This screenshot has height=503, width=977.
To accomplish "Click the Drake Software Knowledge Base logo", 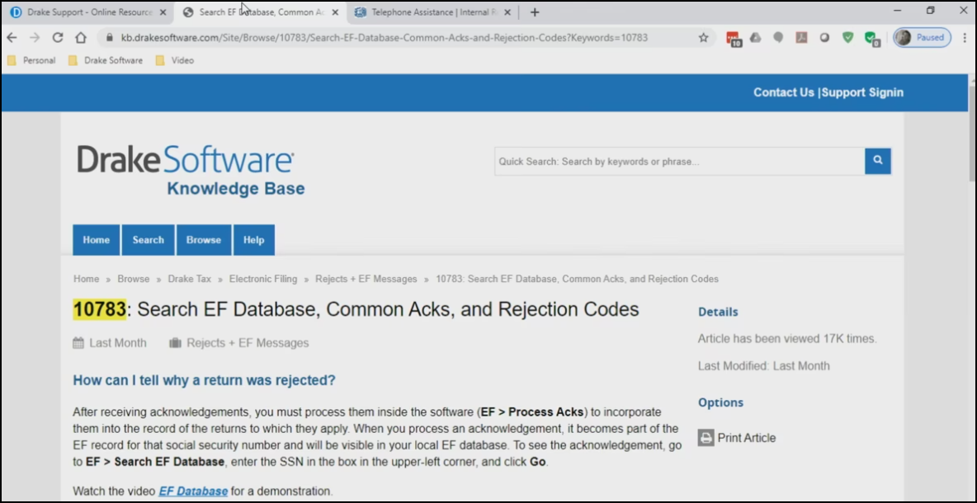I will pos(190,170).
